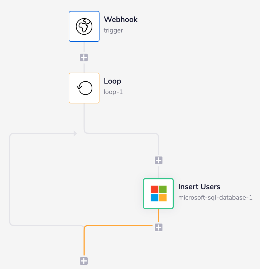Click the plus icon inside the loop branch
This screenshot has width=260, height=269.
click(x=158, y=160)
